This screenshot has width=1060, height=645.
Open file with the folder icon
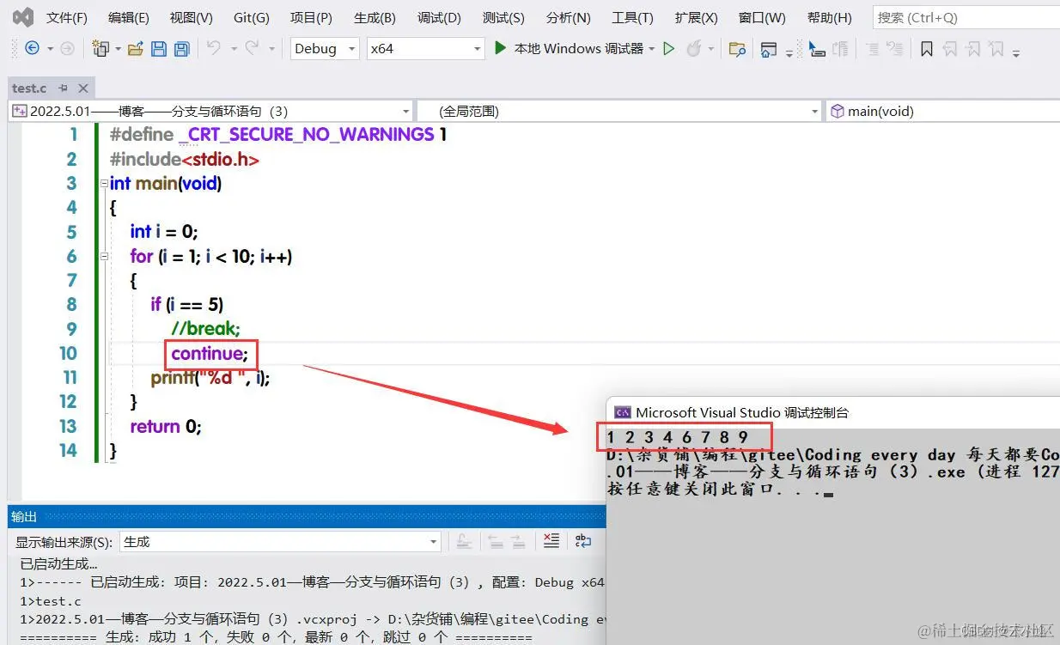(x=135, y=49)
